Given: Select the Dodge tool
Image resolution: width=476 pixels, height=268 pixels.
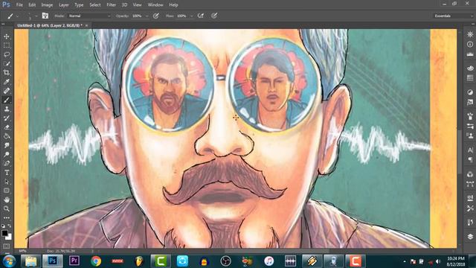Looking at the screenshot, I should (x=7, y=154).
